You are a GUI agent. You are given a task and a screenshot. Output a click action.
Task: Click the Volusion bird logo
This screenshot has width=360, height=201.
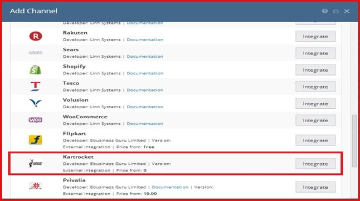35,103
